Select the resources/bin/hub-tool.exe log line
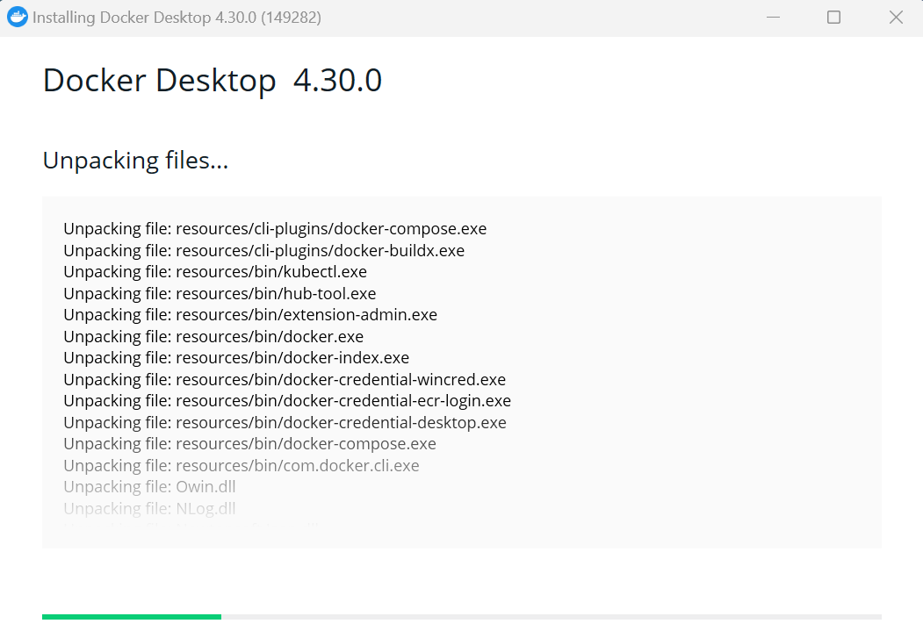 tap(220, 293)
